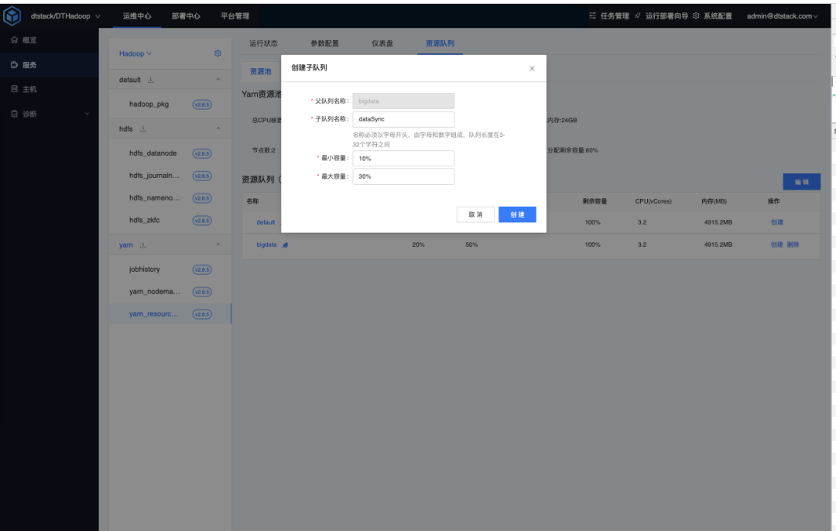
Task: Click the default queue name link
Action: (266, 222)
